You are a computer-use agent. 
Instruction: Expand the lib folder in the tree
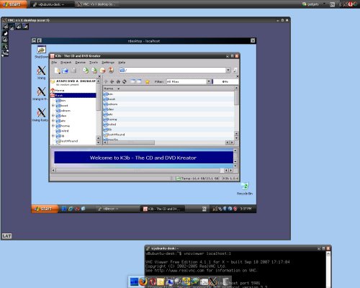click(x=53, y=135)
